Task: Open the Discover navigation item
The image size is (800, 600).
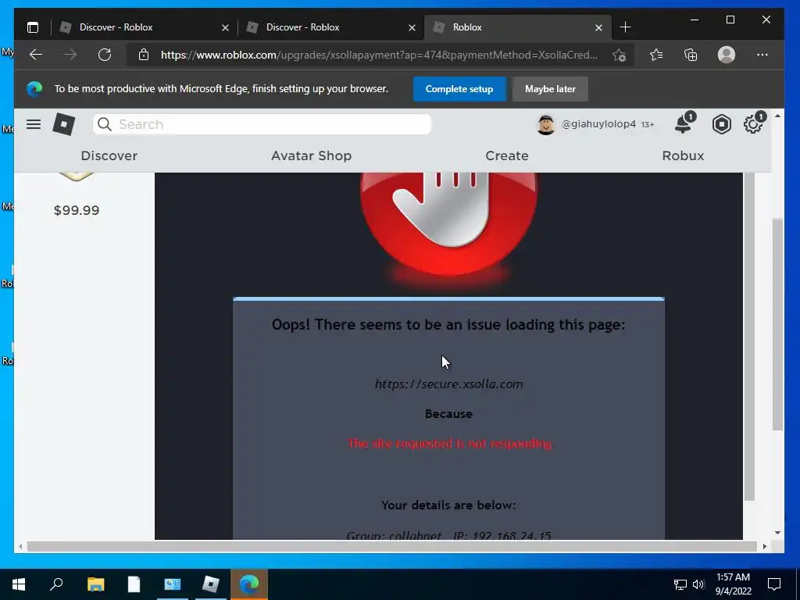Action: pyautogui.click(x=109, y=155)
